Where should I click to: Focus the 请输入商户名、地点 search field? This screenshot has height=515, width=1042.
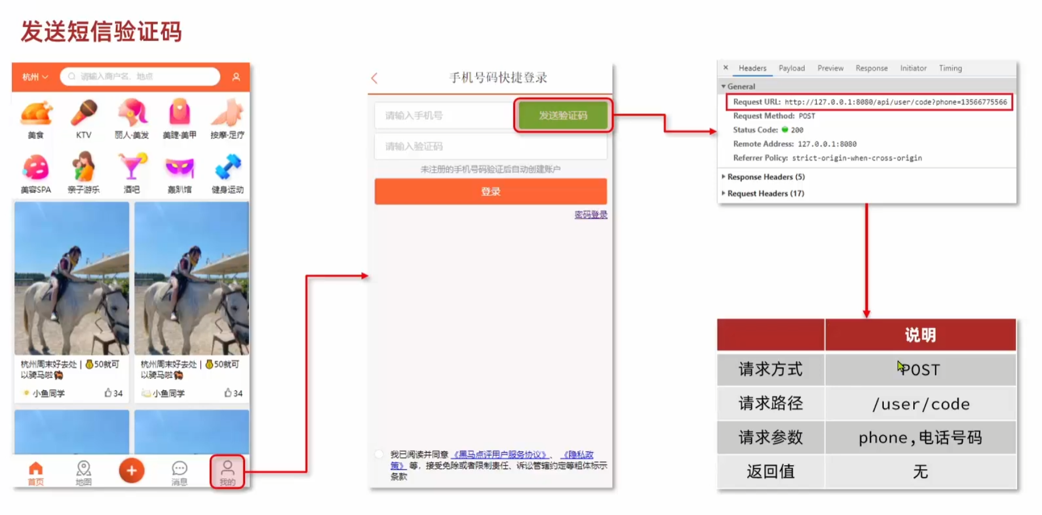(140, 77)
